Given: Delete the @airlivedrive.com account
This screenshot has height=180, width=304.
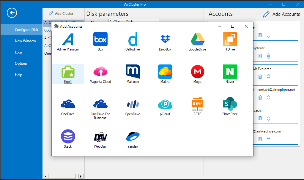Looking at the screenshot, I should point(260,139).
